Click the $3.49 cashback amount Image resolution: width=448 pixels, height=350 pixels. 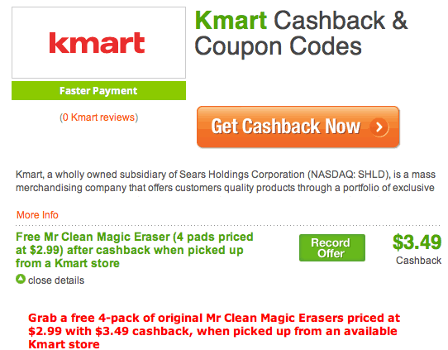click(417, 242)
